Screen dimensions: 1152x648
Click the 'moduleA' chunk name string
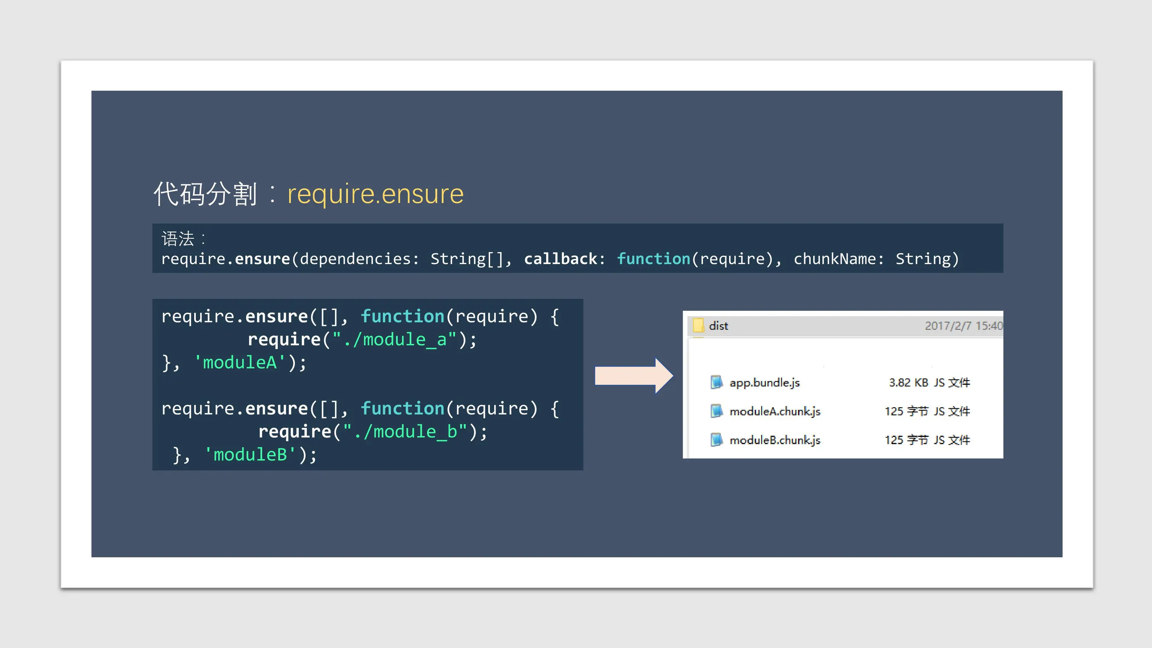[x=239, y=363]
